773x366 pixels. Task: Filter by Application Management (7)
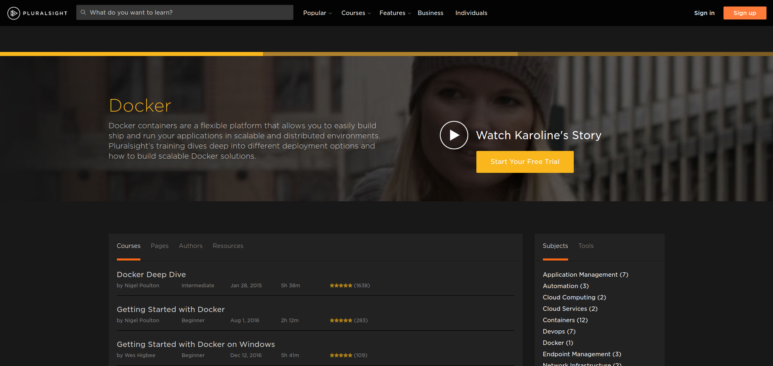tap(586, 275)
